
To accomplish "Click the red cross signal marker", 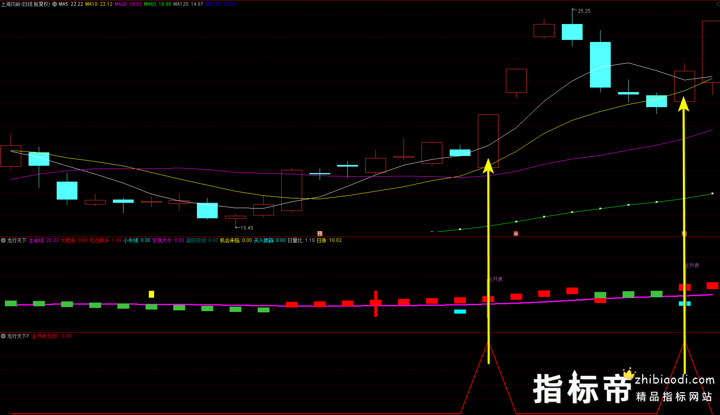I will click(x=375, y=303).
